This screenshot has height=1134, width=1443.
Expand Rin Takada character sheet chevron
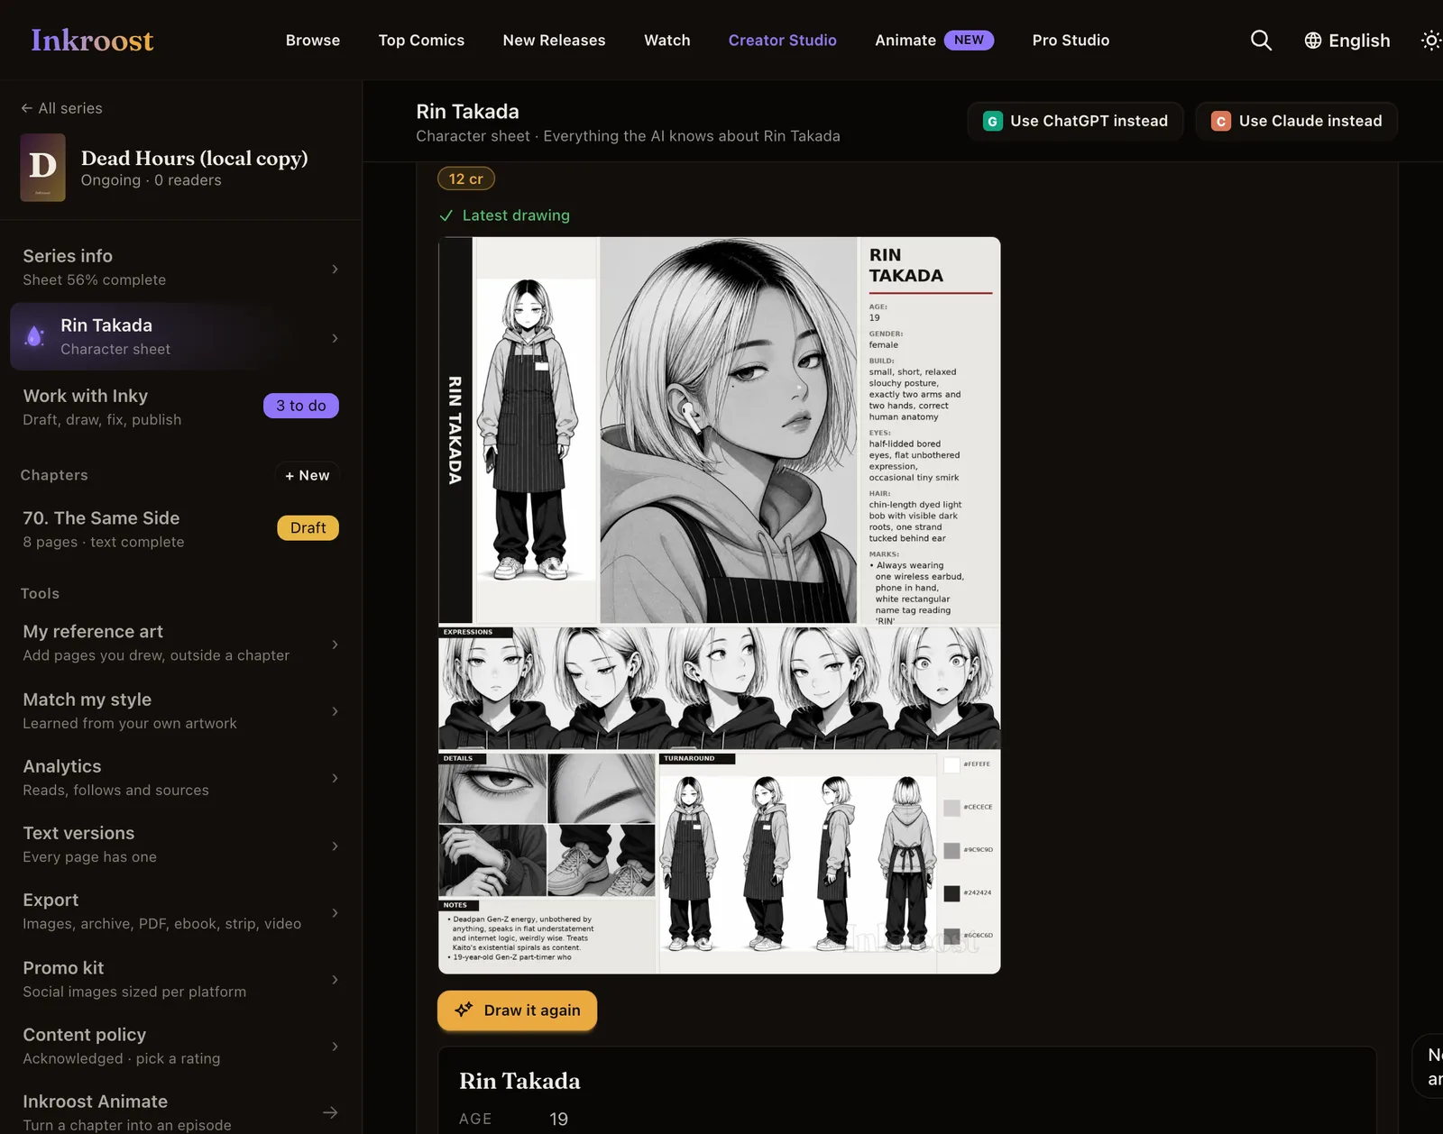coord(335,338)
